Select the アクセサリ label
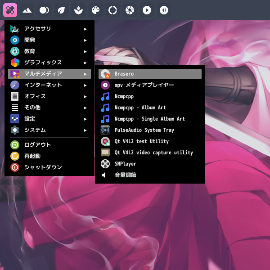 click(x=37, y=29)
